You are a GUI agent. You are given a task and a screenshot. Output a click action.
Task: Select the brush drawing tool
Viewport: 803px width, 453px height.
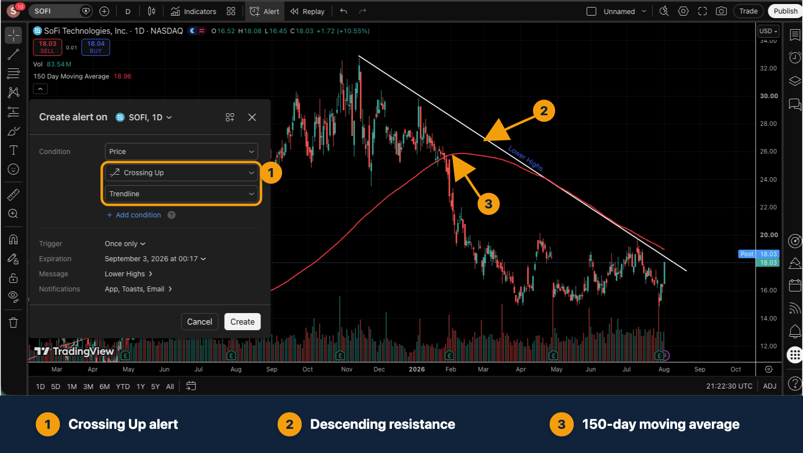(13, 131)
